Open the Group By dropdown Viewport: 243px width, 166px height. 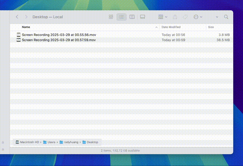tap(163, 17)
